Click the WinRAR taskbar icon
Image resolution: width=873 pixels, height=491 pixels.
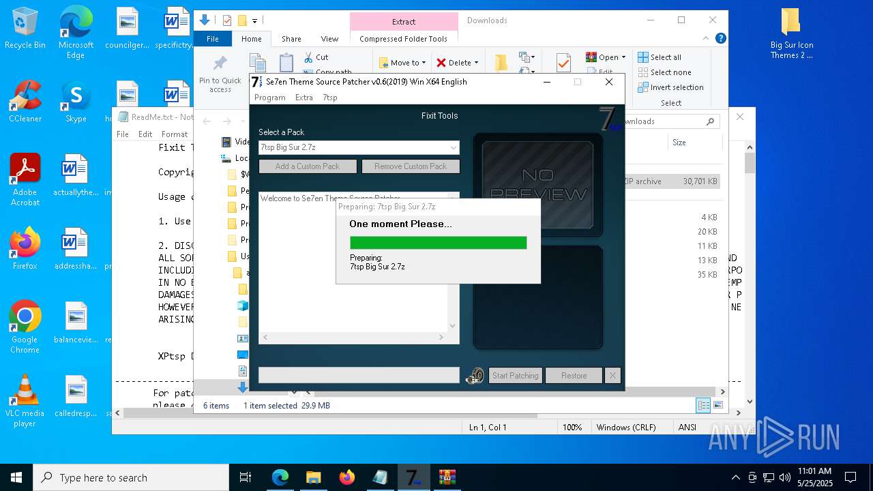[x=447, y=477]
